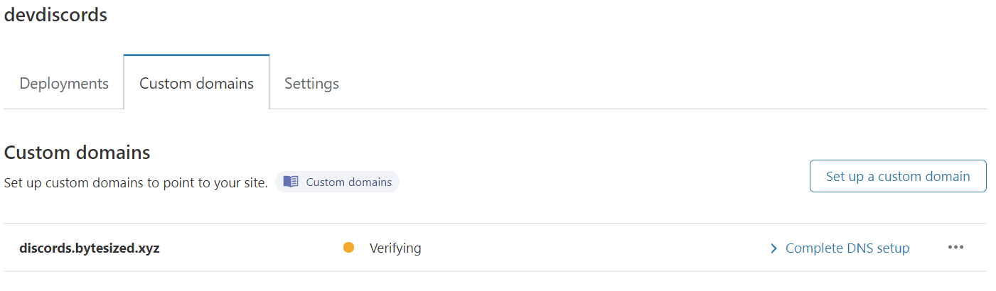Click the book icon beside Custom domains docs
The image size is (996, 291).
click(291, 182)
